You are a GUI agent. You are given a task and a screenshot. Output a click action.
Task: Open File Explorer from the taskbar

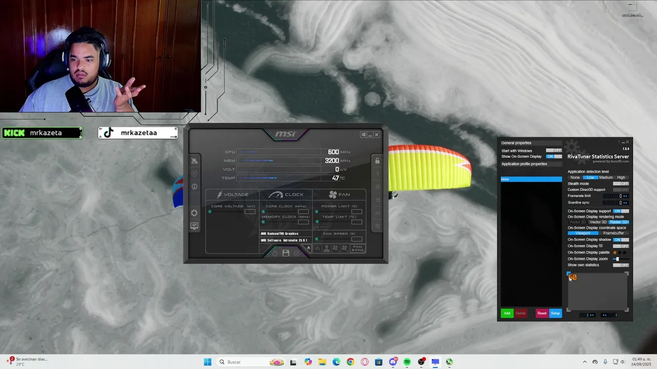tap(322, 362)
